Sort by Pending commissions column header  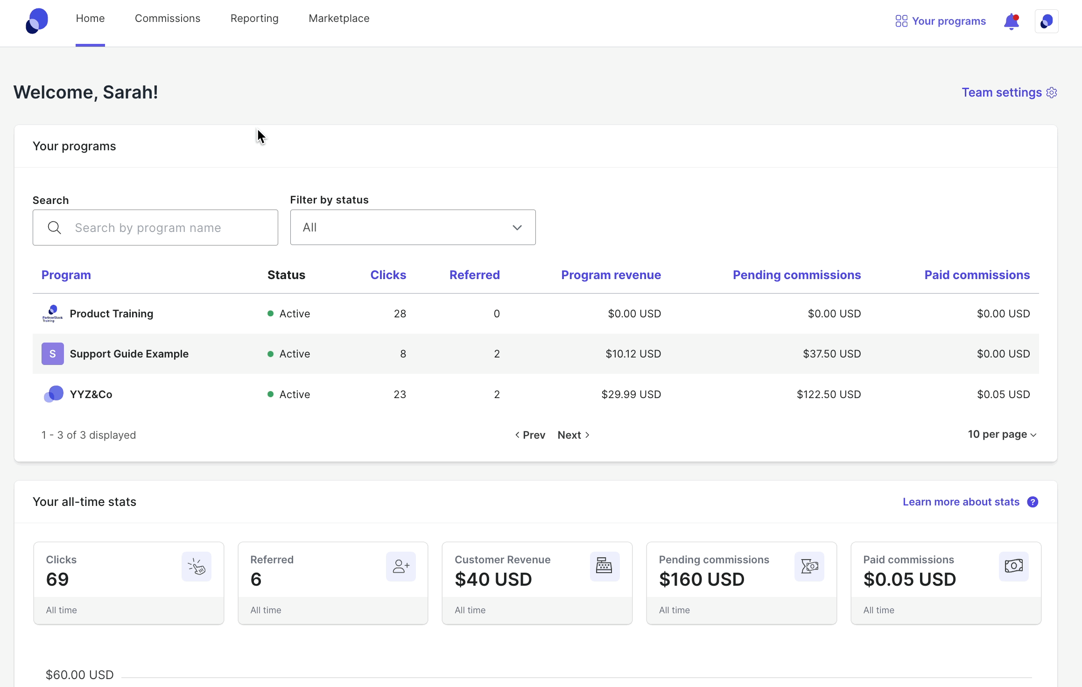tap(797, 275)
